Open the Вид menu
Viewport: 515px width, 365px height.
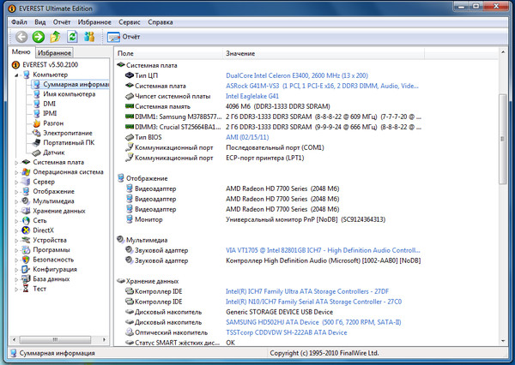click(40, 22)
